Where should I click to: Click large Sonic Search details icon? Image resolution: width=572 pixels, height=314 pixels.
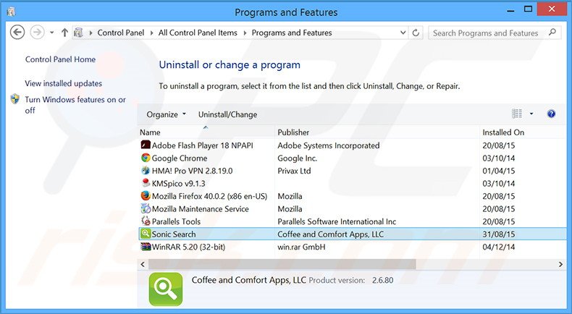pos(166,289)
